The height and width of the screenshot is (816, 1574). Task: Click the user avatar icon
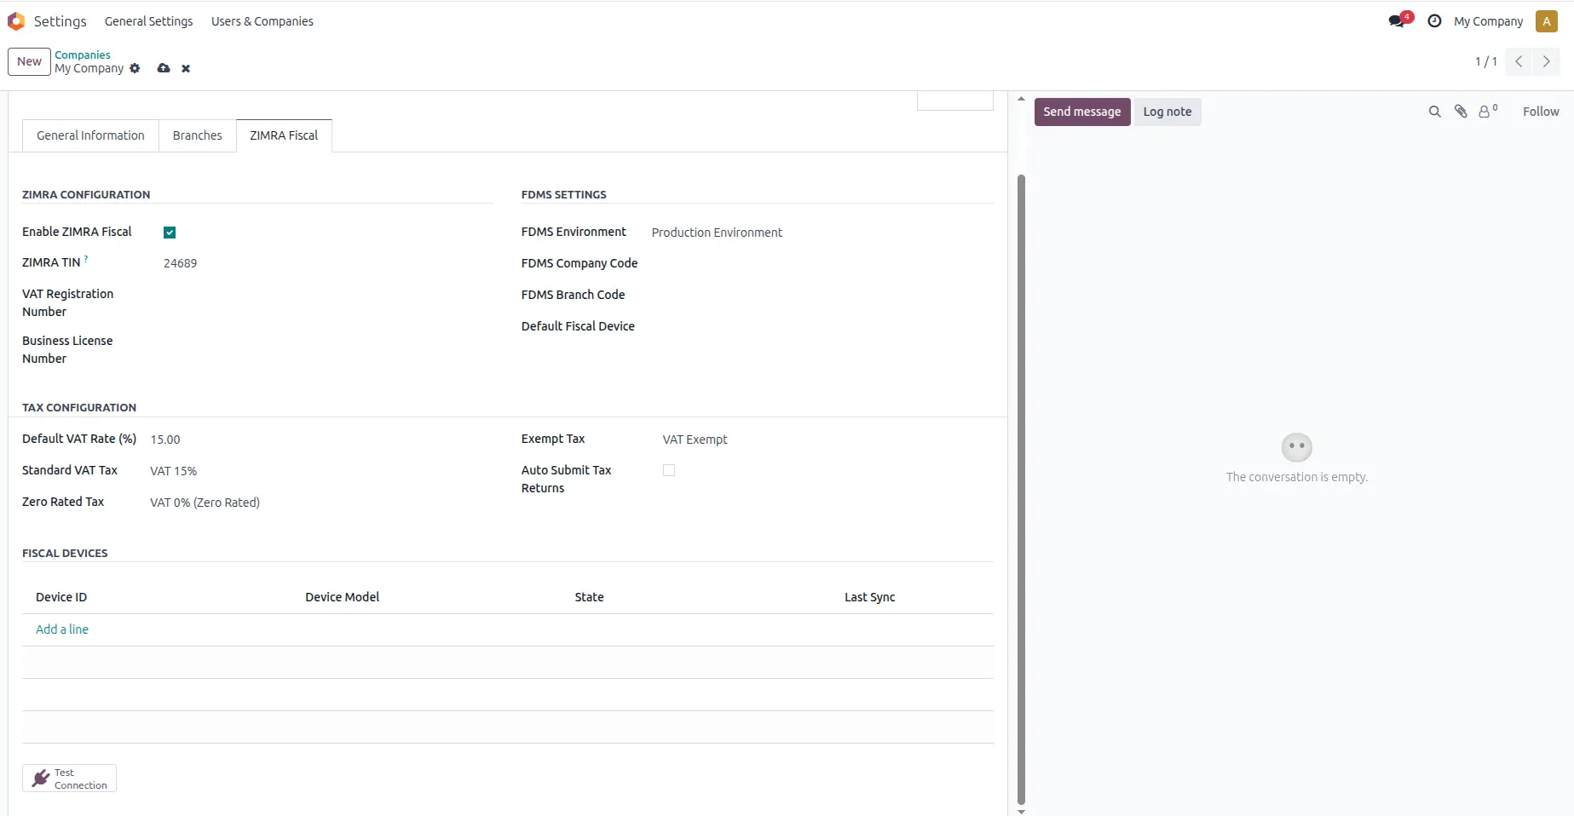(x=1546, y=21)
